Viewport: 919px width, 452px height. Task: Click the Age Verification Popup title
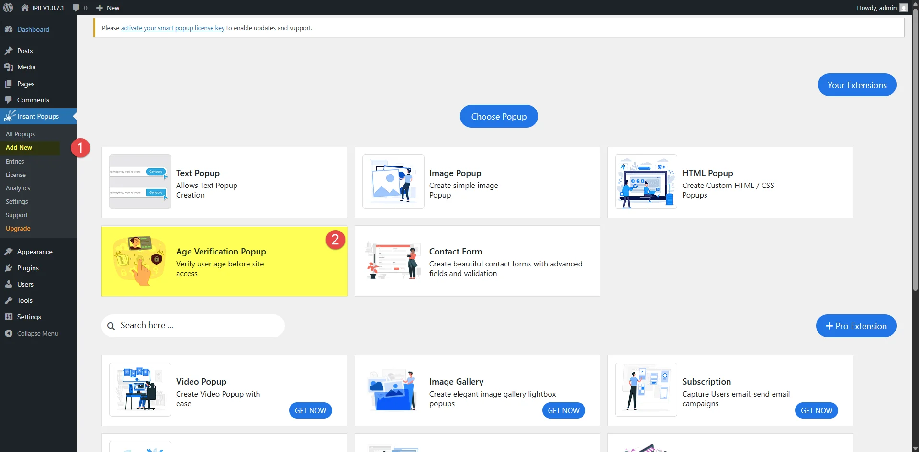coord(221,252)
